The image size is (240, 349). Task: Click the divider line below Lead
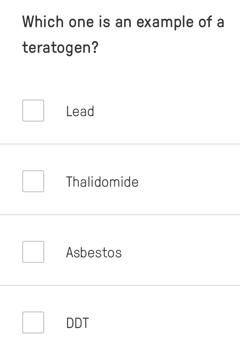click(120, 144)
